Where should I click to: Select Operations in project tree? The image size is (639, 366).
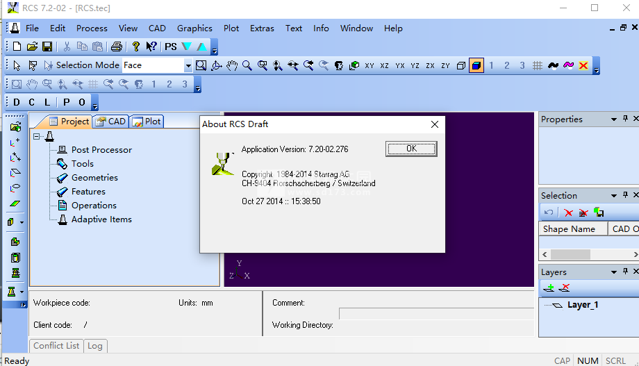pos(94,206)
